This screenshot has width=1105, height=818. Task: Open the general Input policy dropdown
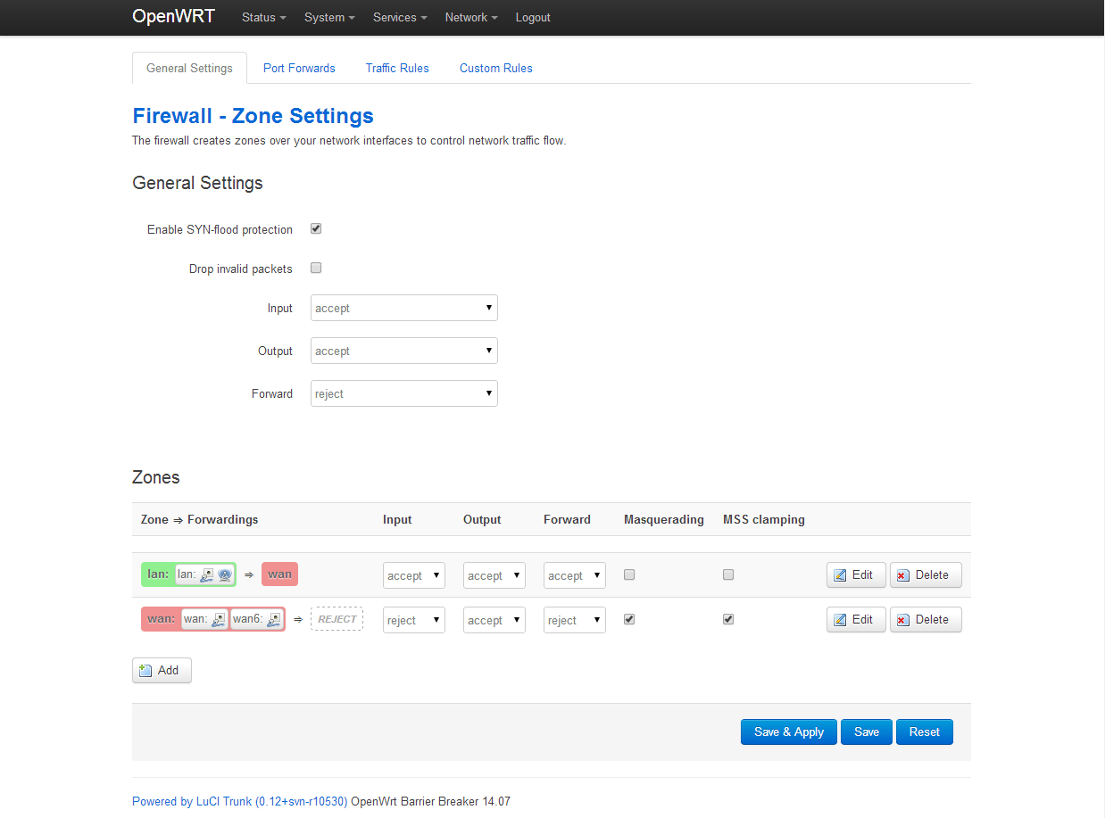tap(404, 308)
